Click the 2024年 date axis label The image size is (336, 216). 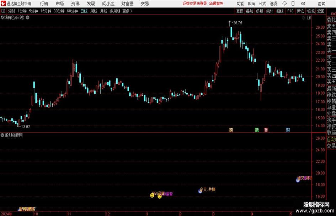[x=7, y=214]
